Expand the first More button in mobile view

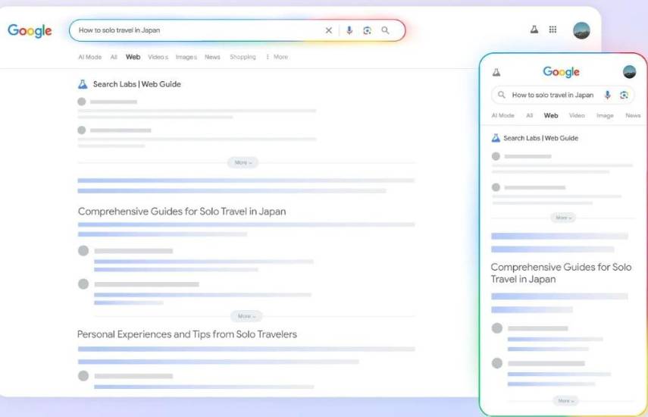coord(562,218)
